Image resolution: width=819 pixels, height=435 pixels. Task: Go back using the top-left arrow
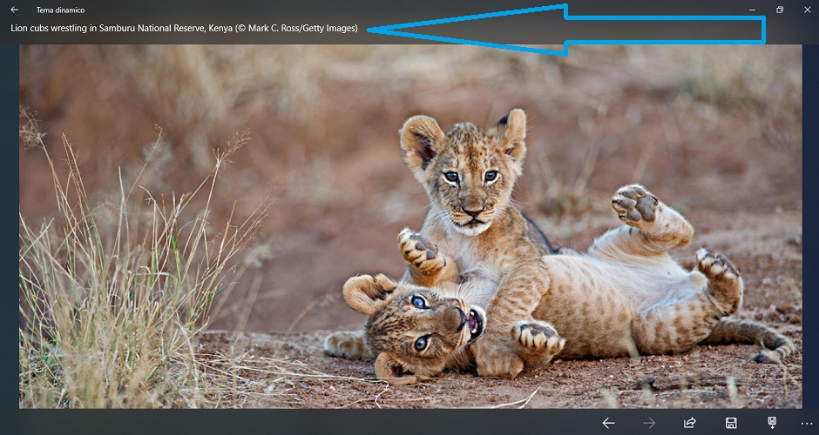coord(14,10)
